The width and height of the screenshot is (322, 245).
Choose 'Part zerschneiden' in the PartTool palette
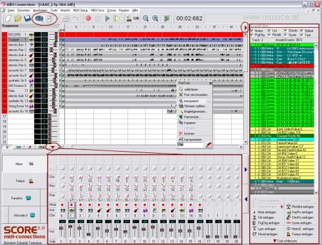194,95
